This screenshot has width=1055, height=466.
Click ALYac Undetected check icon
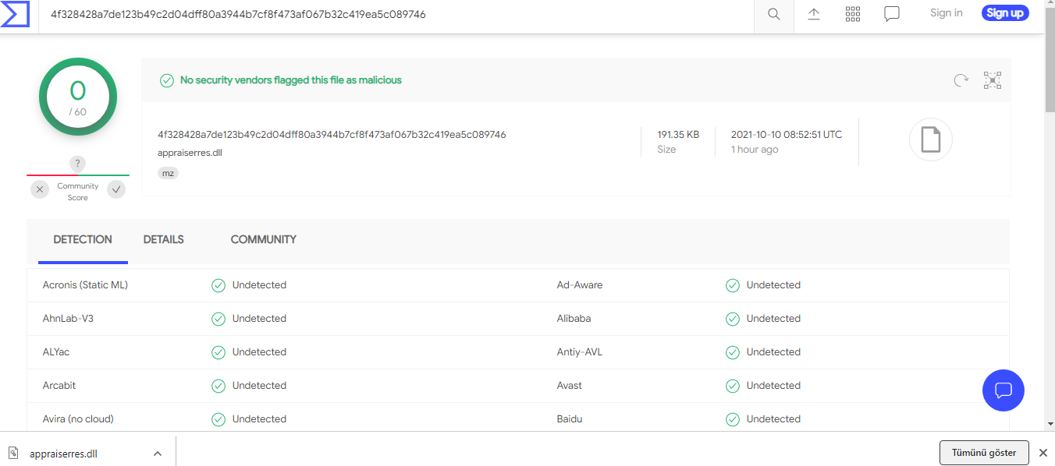click(218, 352)
